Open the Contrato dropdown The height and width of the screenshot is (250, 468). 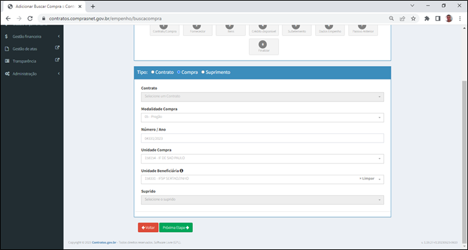(x=262, y=97)
